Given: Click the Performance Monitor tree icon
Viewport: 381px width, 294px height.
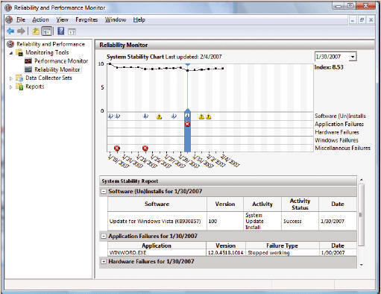Looking at the screenshot, I should click(x=28, y=61).
